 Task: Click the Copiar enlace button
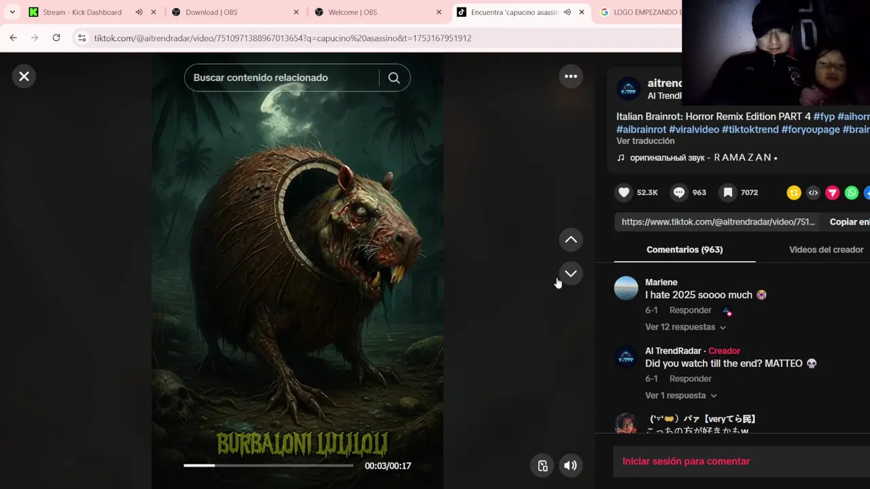[850, 222]
